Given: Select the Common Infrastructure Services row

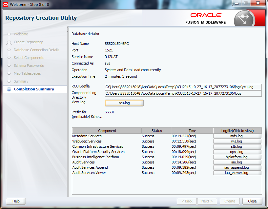Looking at the screenshot, I should (167, 146).
